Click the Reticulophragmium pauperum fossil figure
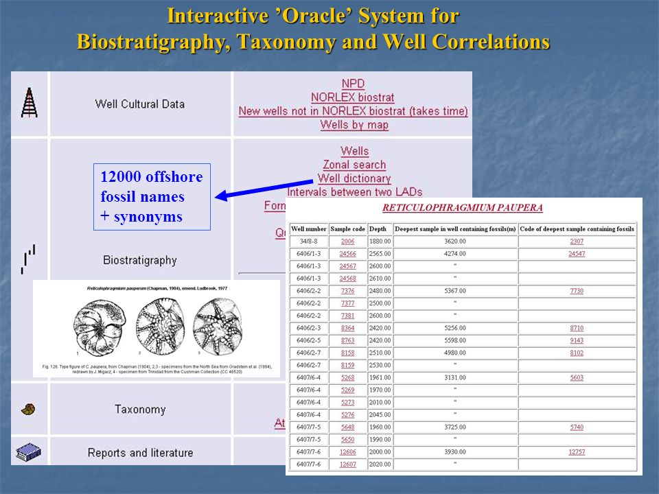659x494 pixels. 157,329
